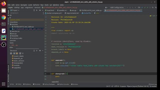Open the File menu
The width and height of the screenshot is (160, 90).
click(x=9, y=5)
